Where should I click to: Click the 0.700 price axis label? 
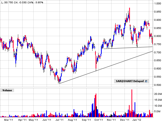[158, 52]
